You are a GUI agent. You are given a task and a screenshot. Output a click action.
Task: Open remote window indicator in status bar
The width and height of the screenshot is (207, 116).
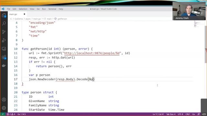pyautogui.click(x=3, y=114)
